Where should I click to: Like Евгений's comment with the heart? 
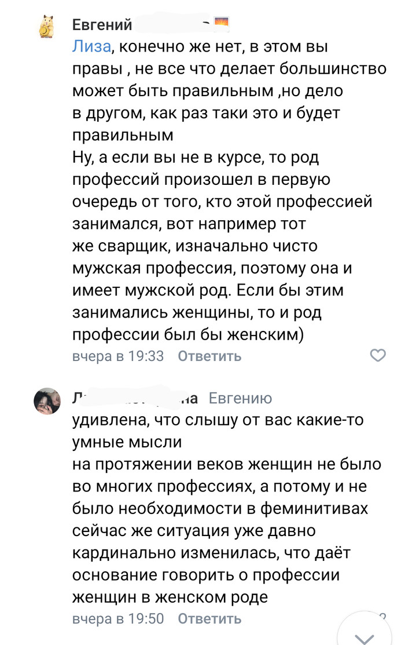377,355
